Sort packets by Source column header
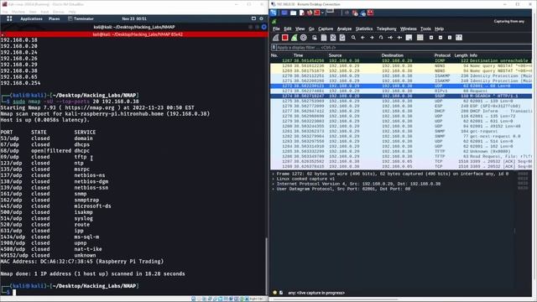 tap(335, 55)
